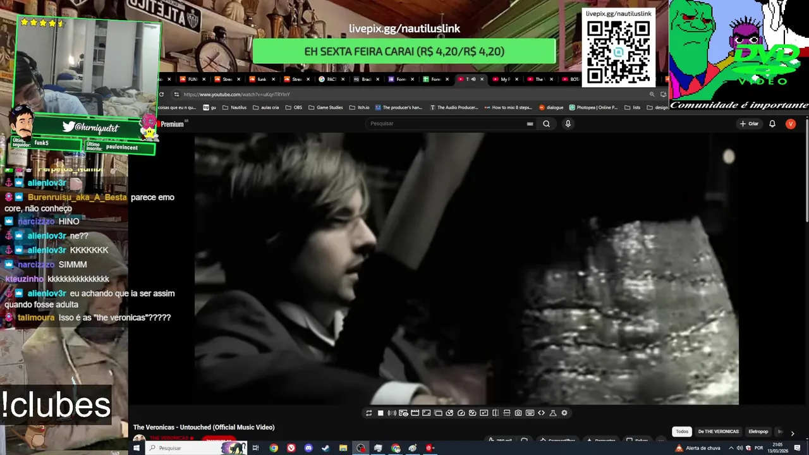The image size is (809, 455).
Task: Open the Windows Start menu
Action: 136,448
